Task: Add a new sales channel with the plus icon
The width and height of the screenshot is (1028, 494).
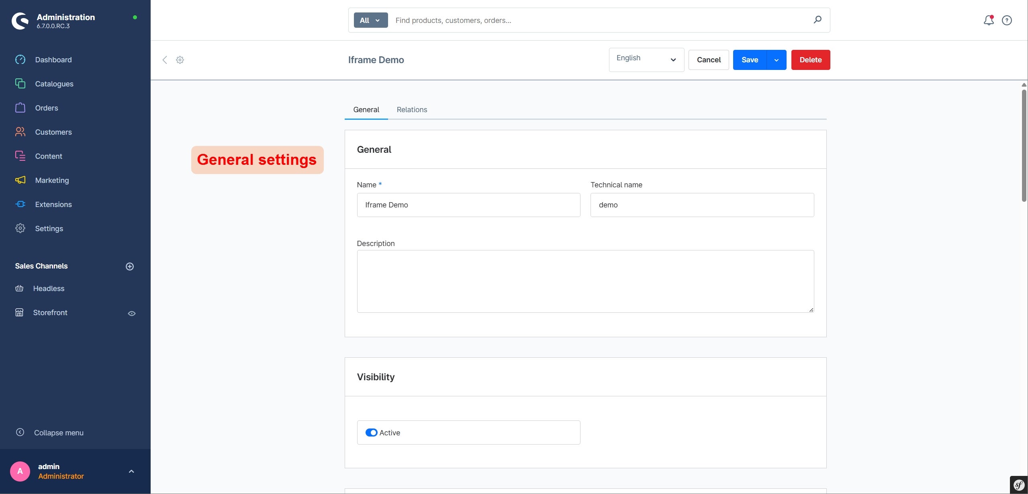Action: tap(130, 266)
